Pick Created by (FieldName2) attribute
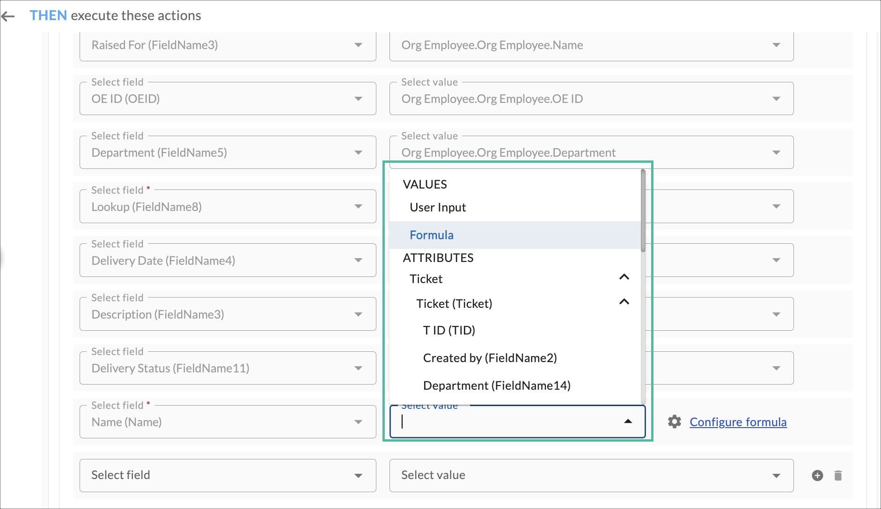This screenshot has height=509, width=881. pos(490,358)
